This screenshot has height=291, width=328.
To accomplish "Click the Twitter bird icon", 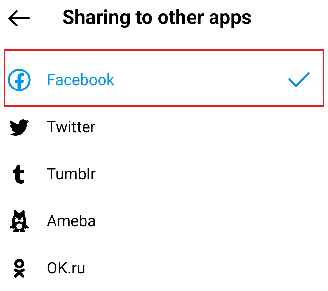I will click(x=19, y=127).
